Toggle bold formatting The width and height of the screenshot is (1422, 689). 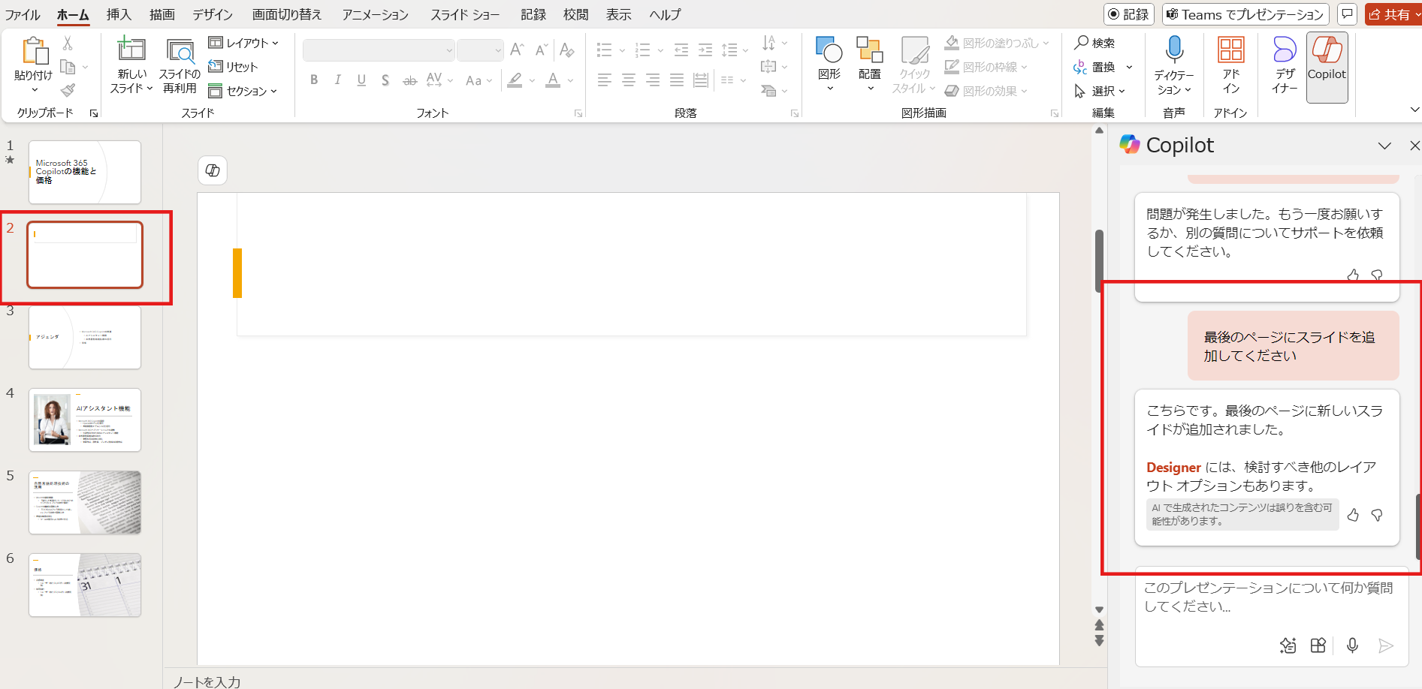coord(314,80)
